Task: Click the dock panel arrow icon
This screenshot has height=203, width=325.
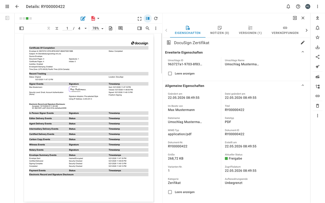Action: click(x=295, y=18)
